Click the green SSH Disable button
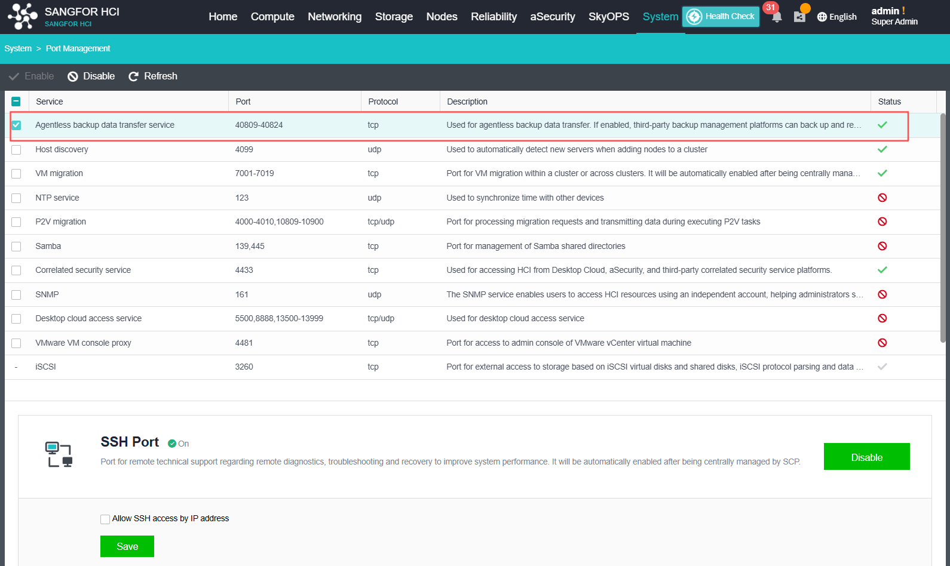This screenshot has height=566, width=950. pyautogui.click(x=866, y=457)
